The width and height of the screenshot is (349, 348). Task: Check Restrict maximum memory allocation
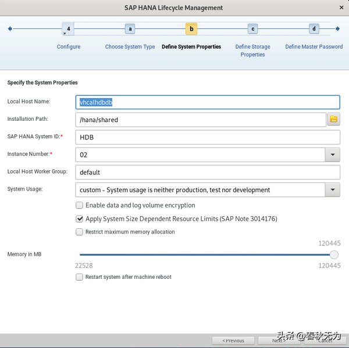click(79, 232)
